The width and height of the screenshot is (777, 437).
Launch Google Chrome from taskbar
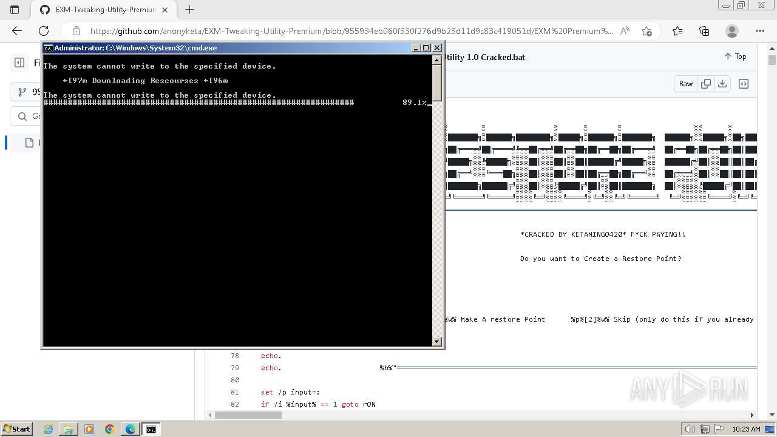pyautogui.click(x=109, y=429)
